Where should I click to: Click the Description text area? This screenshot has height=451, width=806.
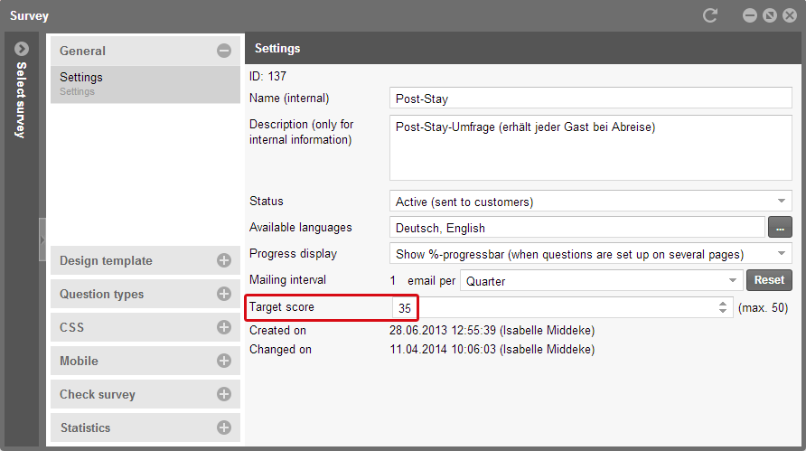point(591,147)
